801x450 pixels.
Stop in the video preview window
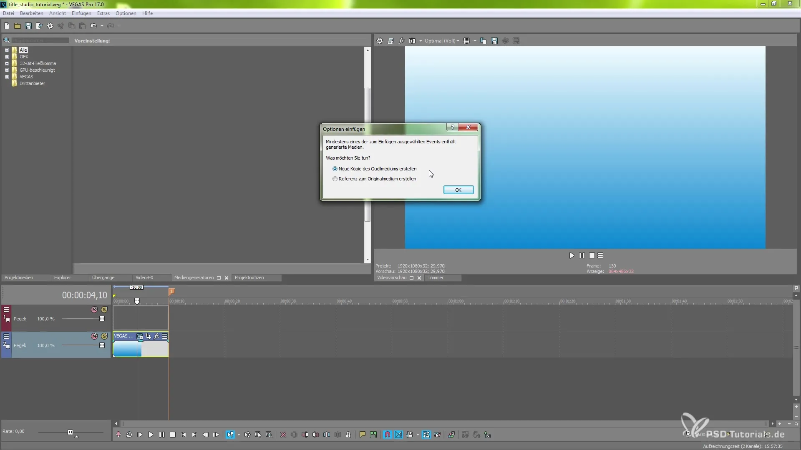[592, 255]
